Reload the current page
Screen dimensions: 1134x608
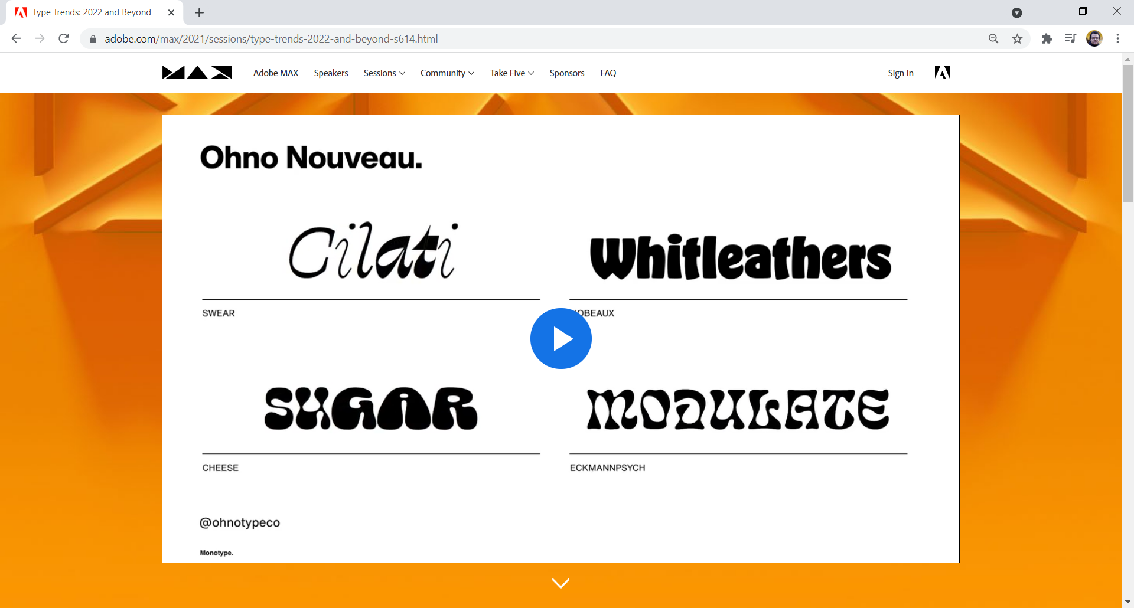coord(64,38)
